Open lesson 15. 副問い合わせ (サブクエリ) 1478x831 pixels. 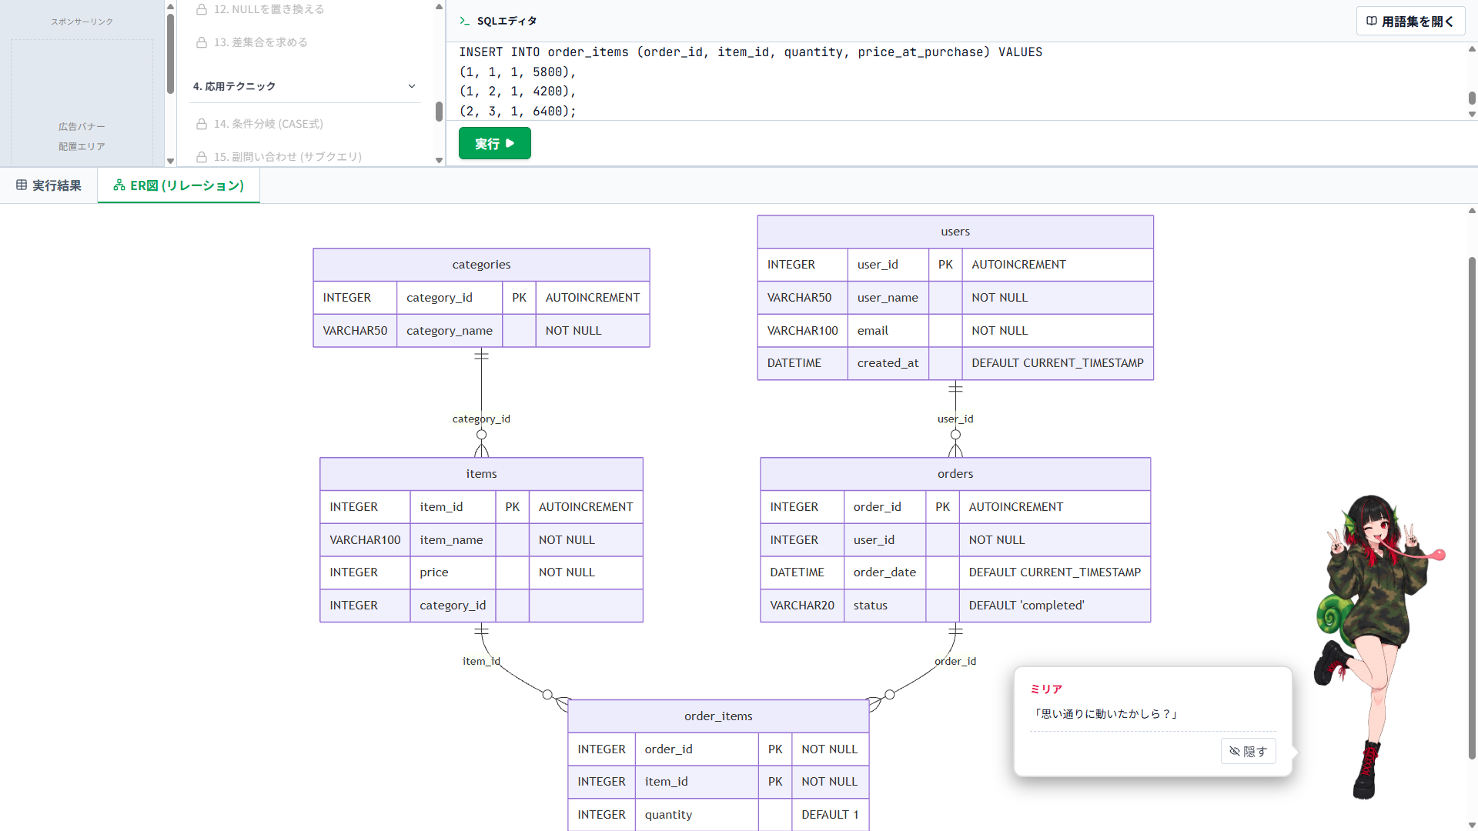287,157
